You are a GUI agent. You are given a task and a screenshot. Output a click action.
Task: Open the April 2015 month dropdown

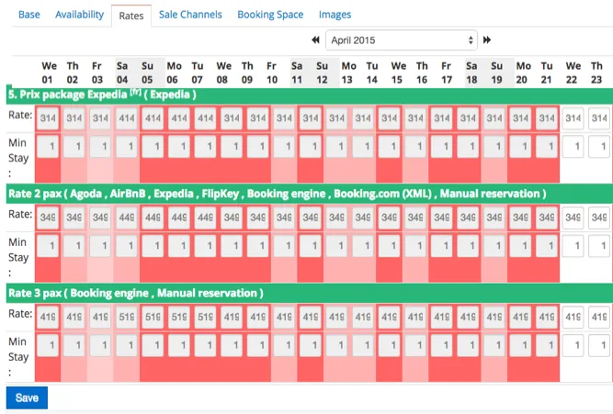click(402, 40)
